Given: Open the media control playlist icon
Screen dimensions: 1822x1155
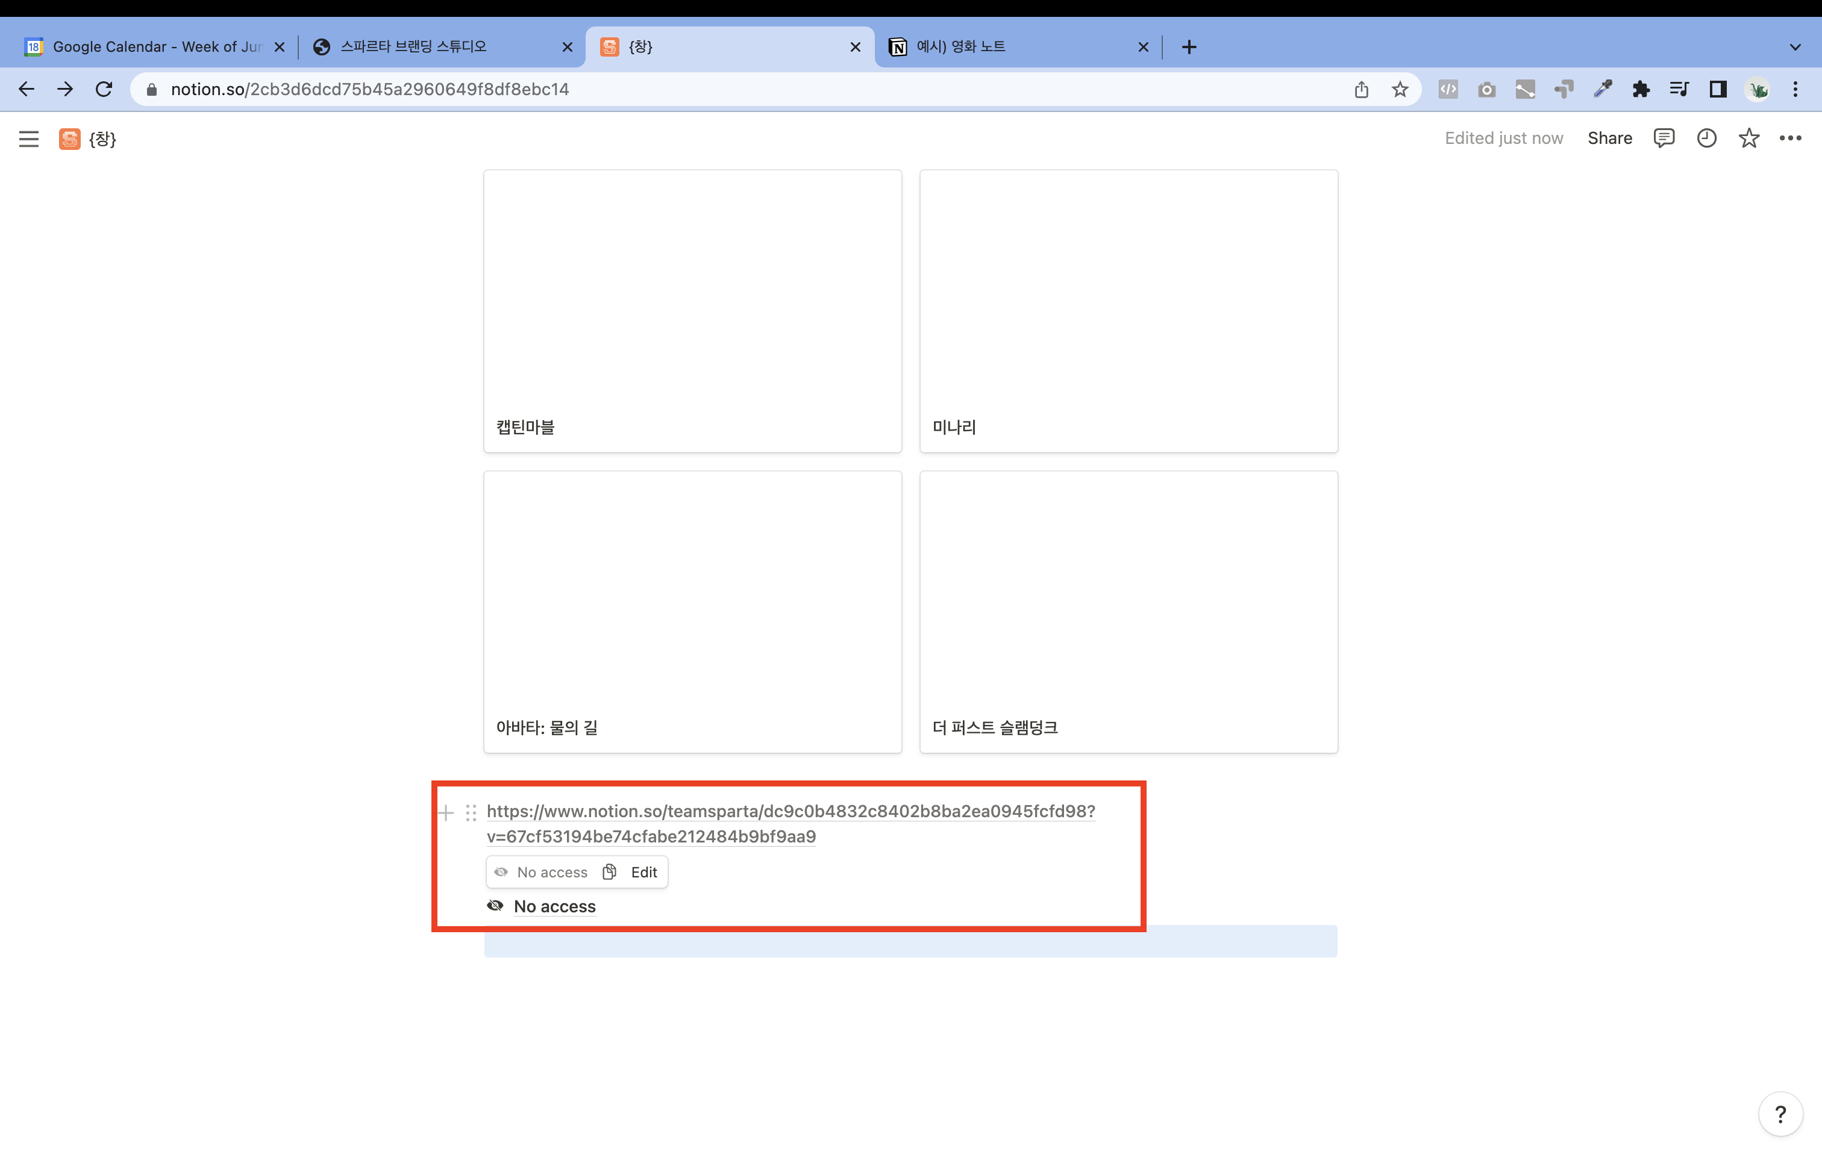Looking at the screenshot, I should pyautogui.click(x=1679, y=89).
